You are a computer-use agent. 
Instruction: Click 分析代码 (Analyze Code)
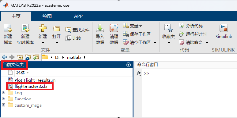[x=190, y=26]
